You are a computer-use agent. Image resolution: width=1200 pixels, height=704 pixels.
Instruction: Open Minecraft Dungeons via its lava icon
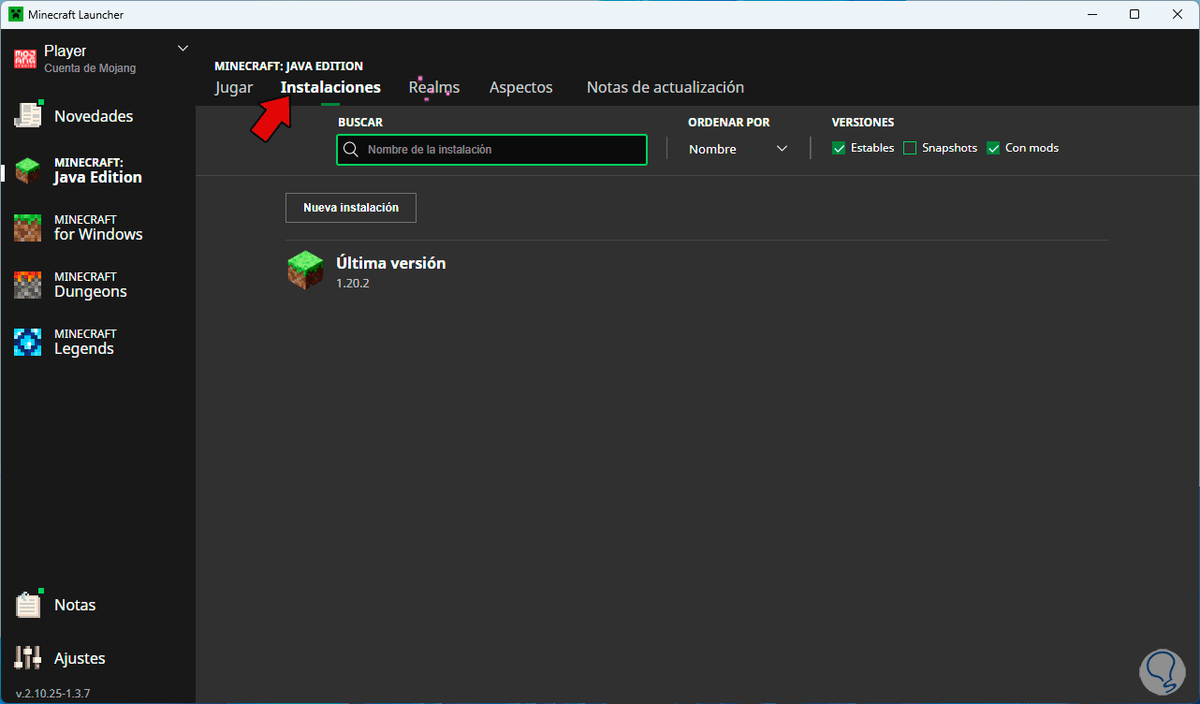click(x=28, y=285)
